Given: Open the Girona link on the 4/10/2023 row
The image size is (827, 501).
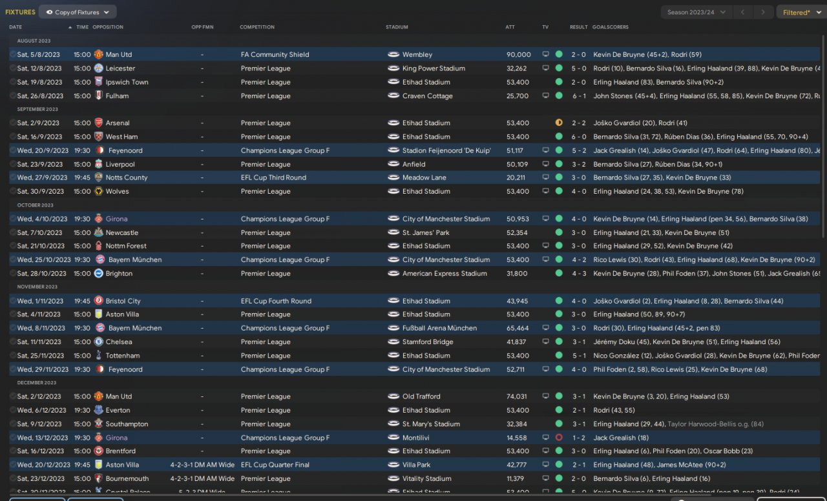Looking at the screenshot, I should (x=117, y=219).
